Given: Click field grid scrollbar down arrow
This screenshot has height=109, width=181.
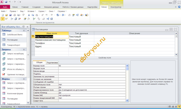Looking at the screenshot, I should point(176,55).
